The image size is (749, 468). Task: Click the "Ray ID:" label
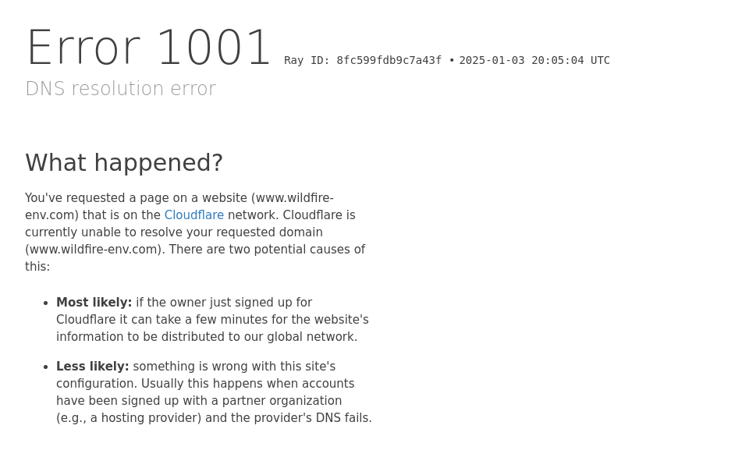[x=307, y=61]
